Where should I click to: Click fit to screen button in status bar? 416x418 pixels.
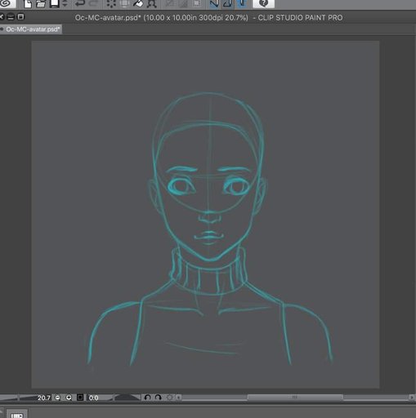[x=80, y=398]
